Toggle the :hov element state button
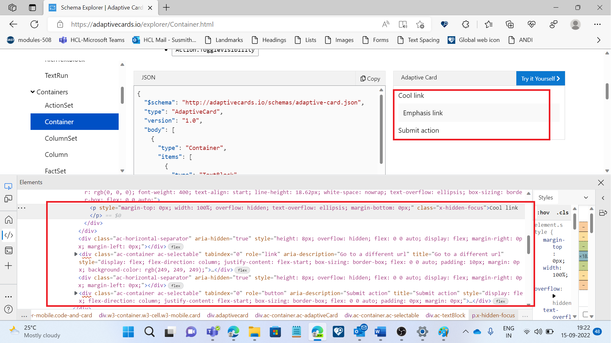This screenshot has height=343, width=614. pos(543,213)
